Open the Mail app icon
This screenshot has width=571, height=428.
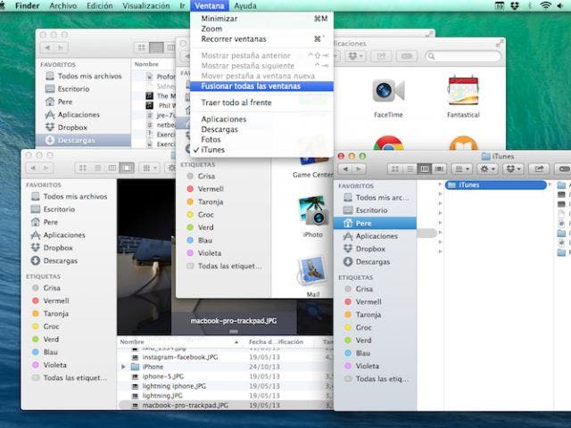click(x=312, y=271)
